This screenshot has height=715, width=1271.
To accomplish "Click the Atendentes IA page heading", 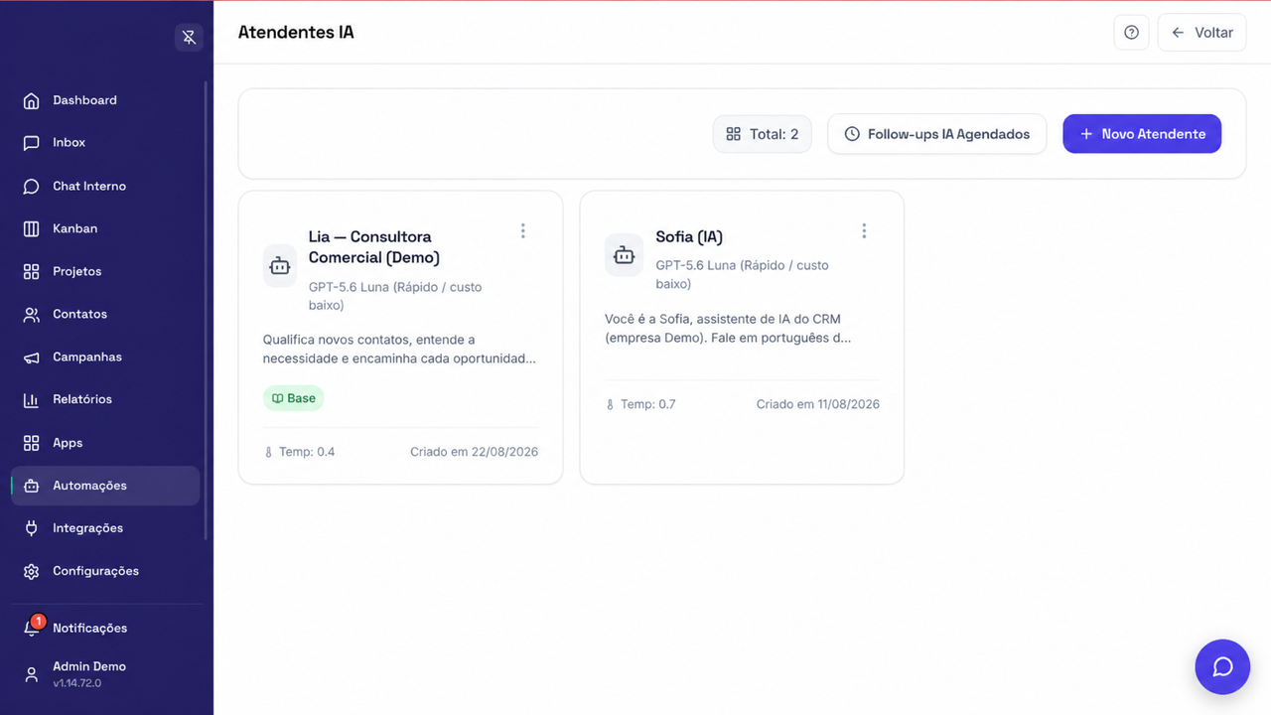I will 296,33.
